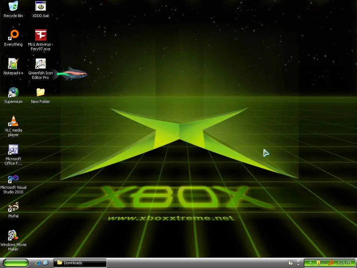Click the 3:26 PM system clock

click(344, 263)
